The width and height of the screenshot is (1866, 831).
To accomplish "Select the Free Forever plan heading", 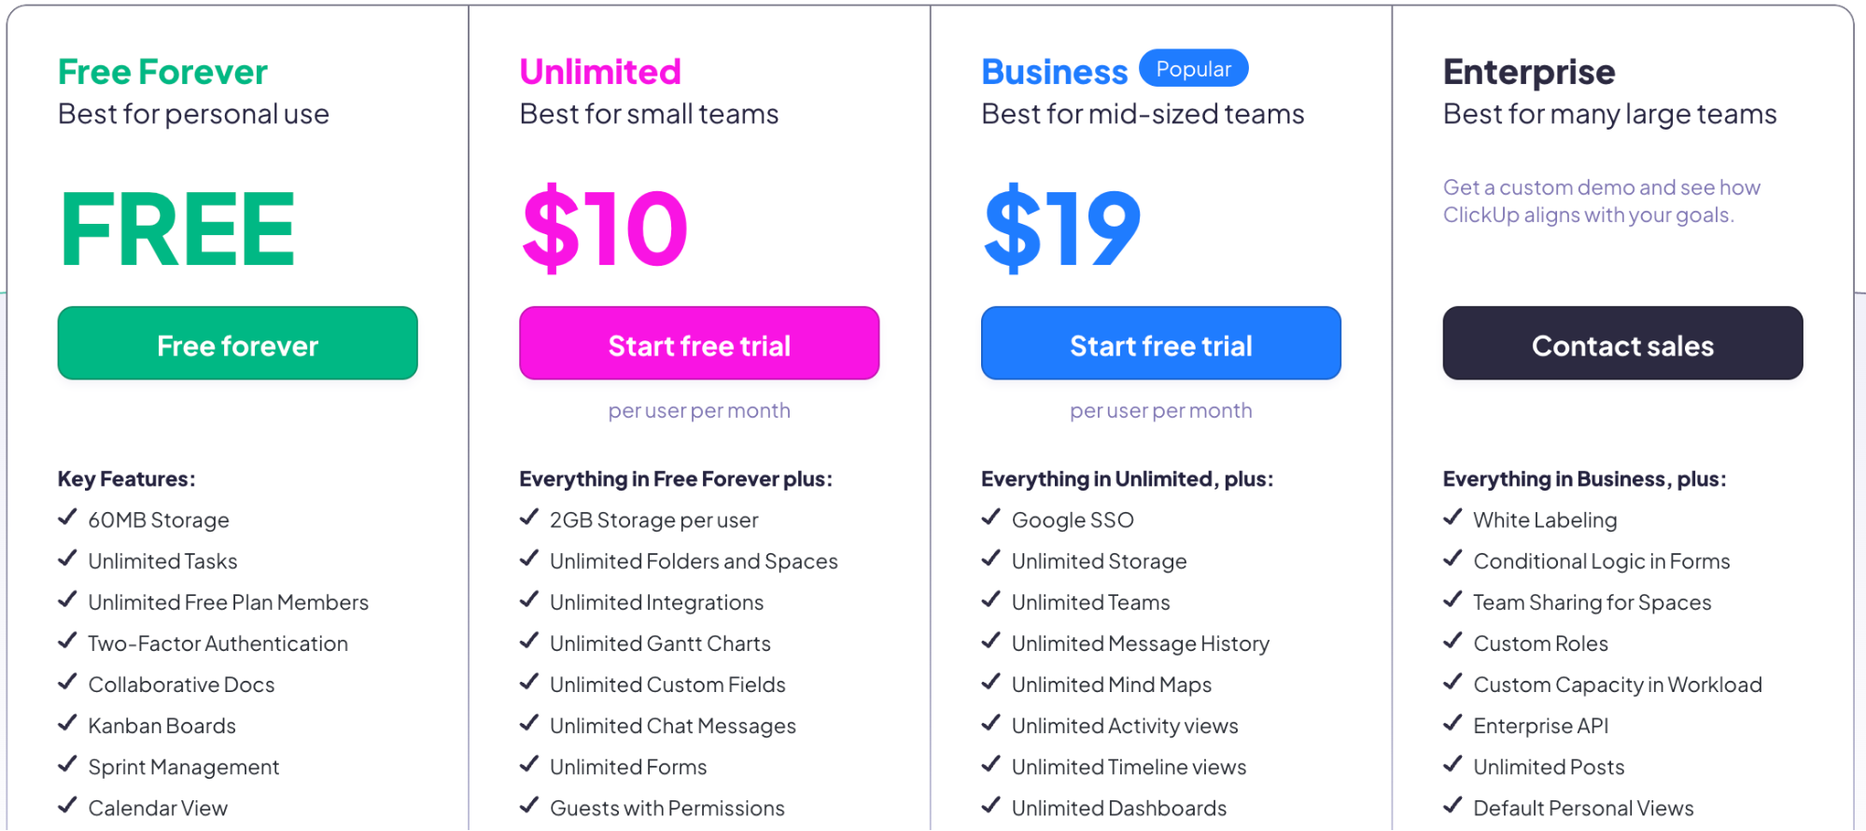I will pyautogui.click(x=162, y=70).
